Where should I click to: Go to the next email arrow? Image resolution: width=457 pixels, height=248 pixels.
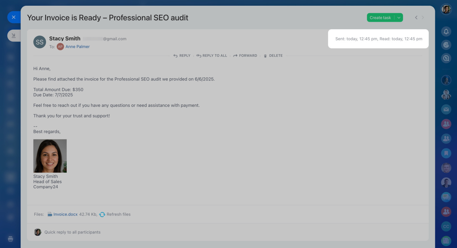tap(423, 18)
